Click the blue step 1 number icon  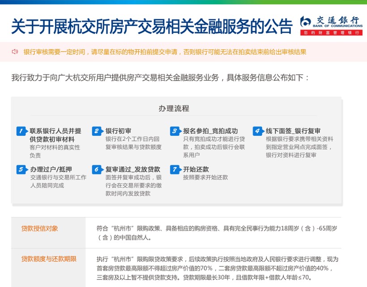tap(21, 131)
